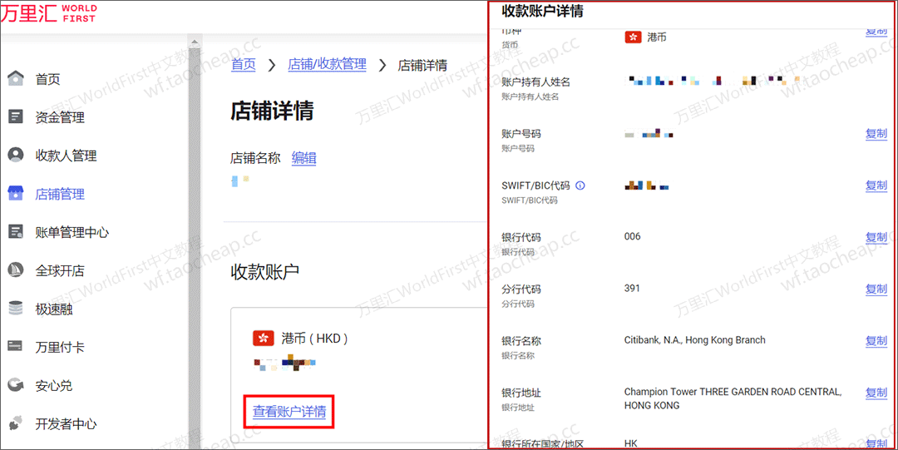
Task: Copy the 银行地址 value
Action: [x=876, y=393]
